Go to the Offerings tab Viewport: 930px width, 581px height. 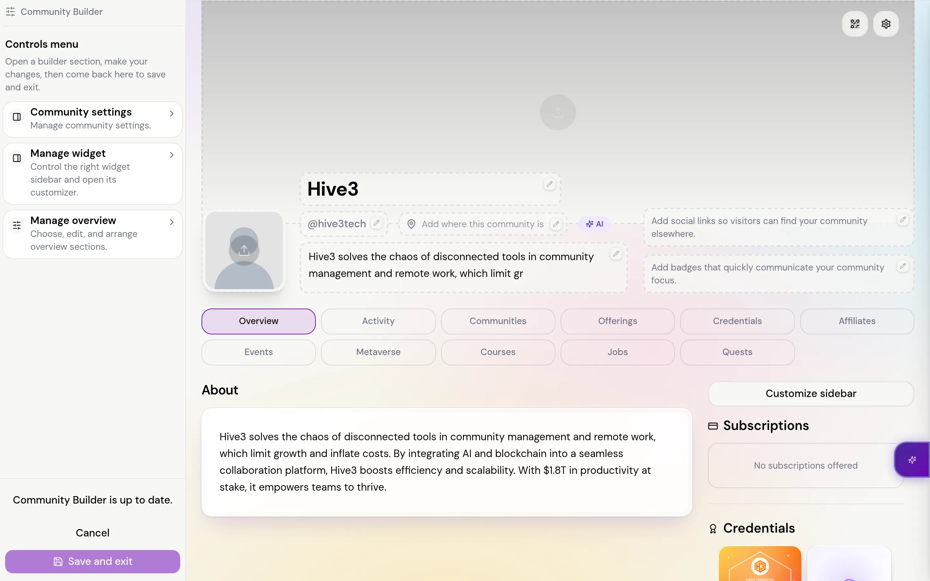pyautogui.click(x=617, y=321)
